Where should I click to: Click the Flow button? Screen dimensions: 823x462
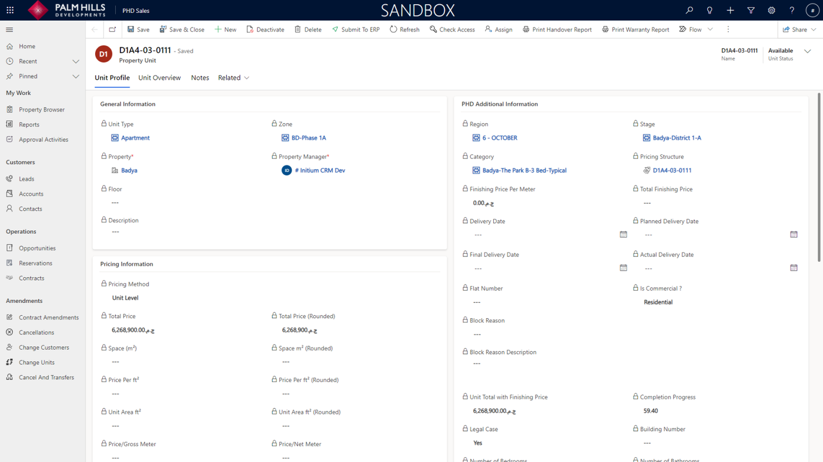coord(690,29)
